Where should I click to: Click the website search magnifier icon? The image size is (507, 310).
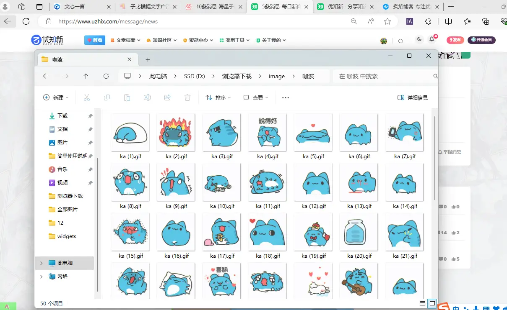click(x=400, y=41)
